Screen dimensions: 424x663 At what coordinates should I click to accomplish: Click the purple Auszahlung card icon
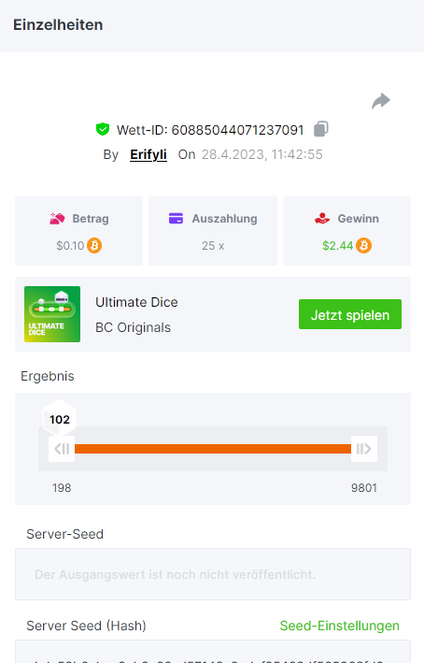coord(177,219)
